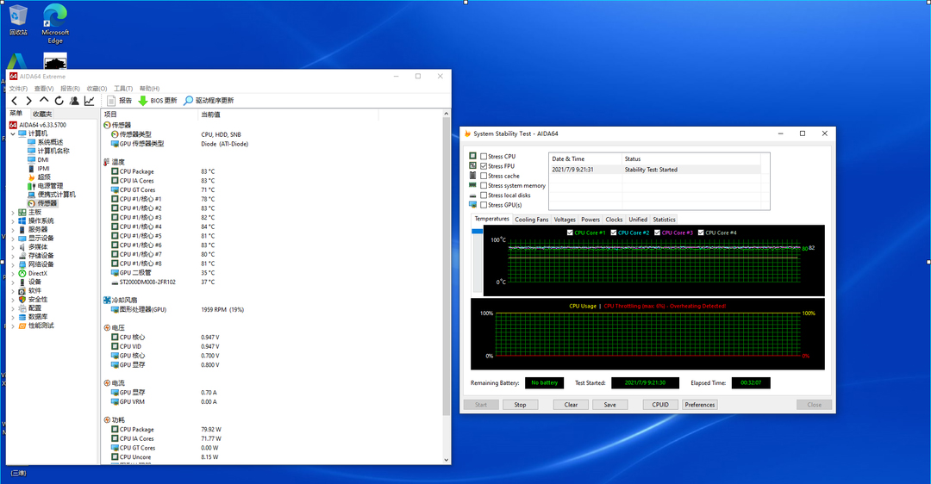This screenshot has height=484, width=931.
Task: Expand the 主板 tree node
Action: pos(13,213)
